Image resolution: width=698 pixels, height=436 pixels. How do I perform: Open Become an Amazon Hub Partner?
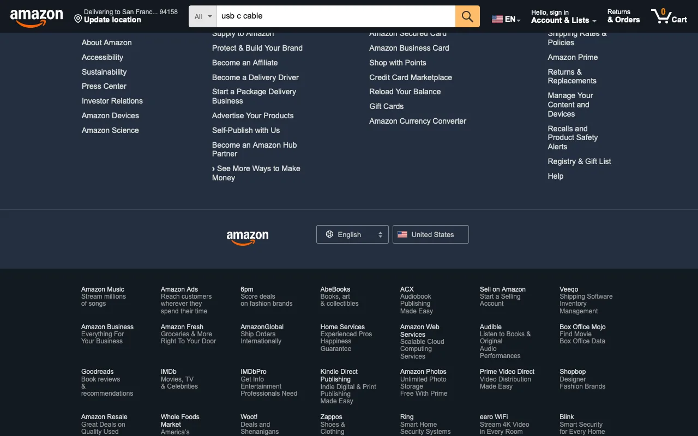255,149
